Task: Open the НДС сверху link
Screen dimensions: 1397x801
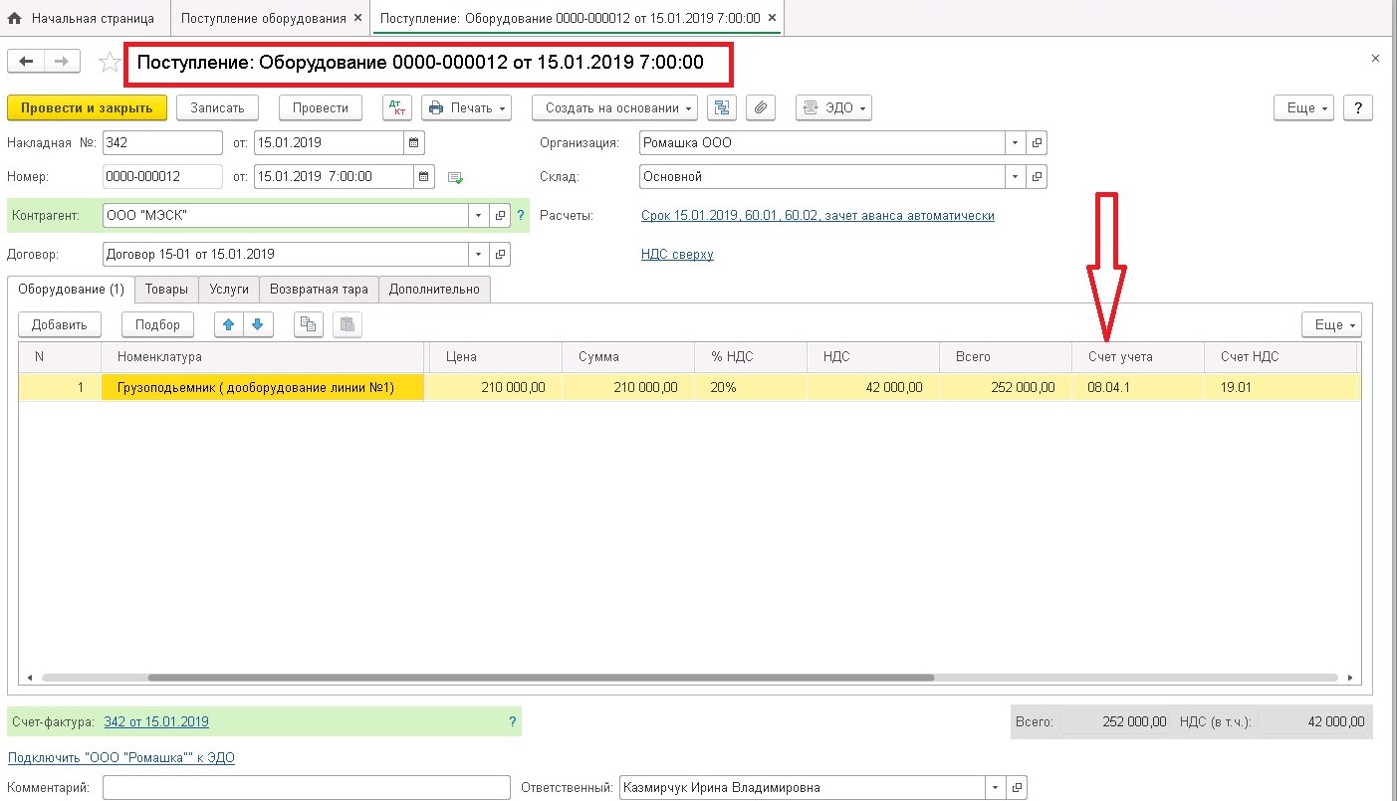Action: 677,254
